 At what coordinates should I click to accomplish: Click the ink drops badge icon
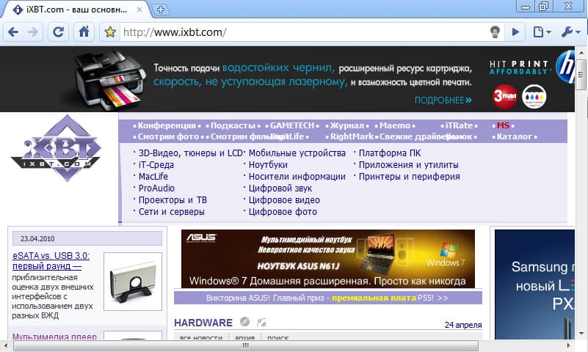[534, 96]
